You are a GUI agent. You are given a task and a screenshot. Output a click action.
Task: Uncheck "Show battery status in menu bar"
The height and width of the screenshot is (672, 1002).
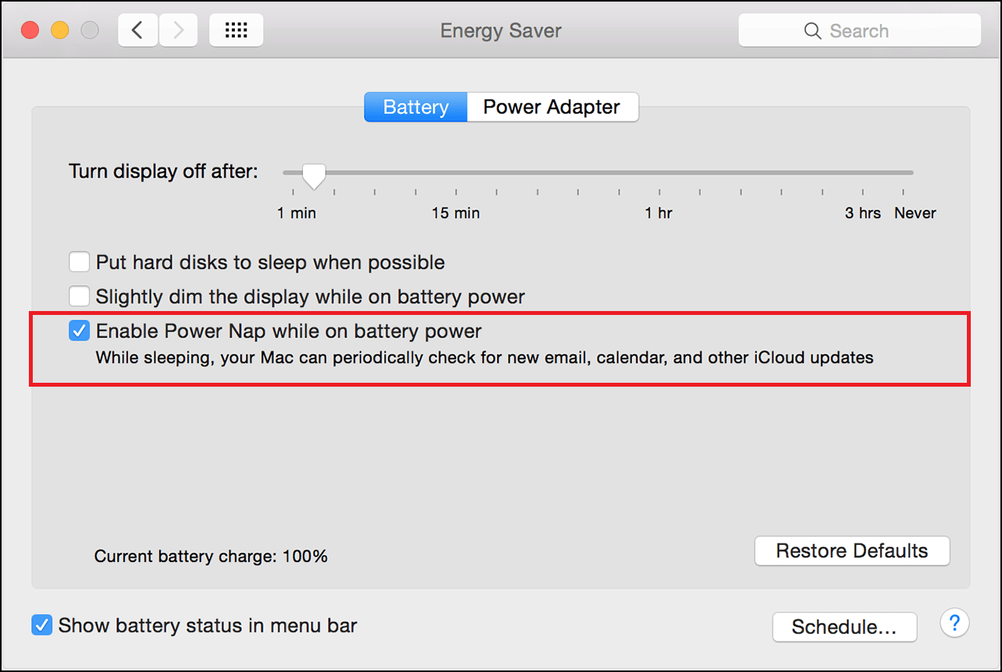click(41, 624)
